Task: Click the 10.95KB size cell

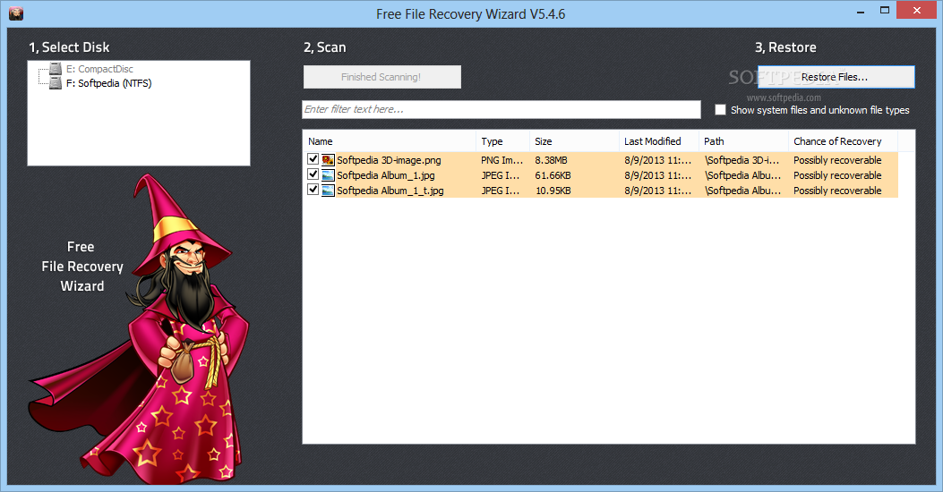Action: 553,191
